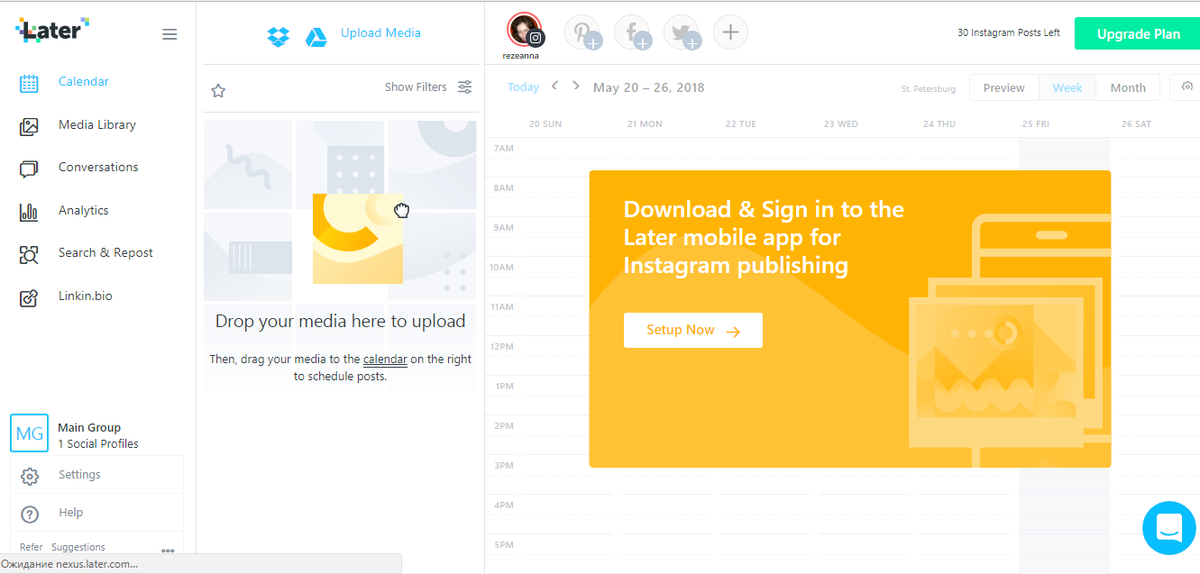Image resolution: width=1200 pixels, height=574 pixels.
Task: Jump to Today
Action: tap(523, 87)
